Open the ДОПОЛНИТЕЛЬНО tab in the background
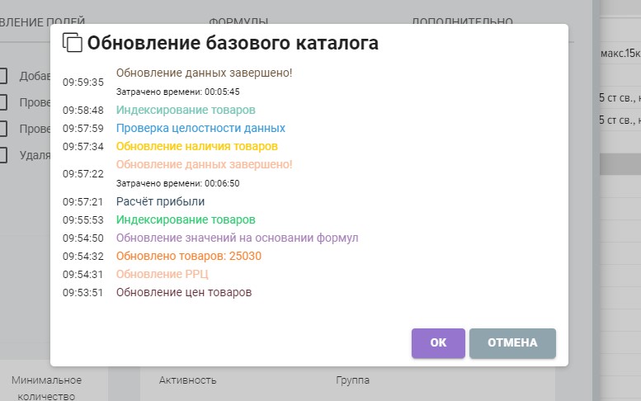 (462, 21)
